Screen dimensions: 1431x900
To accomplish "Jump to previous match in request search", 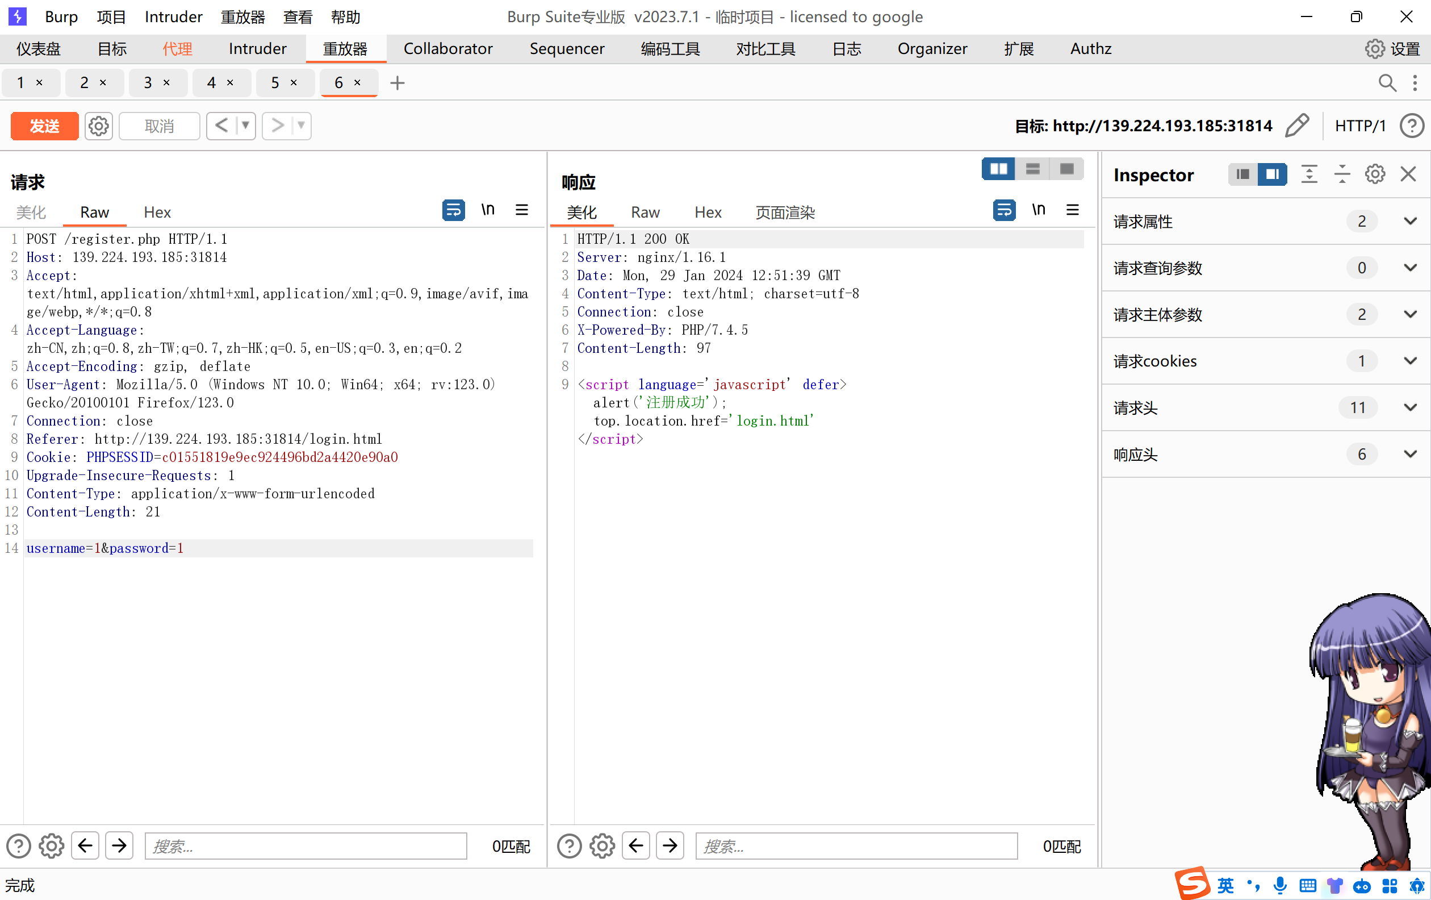I will coord(85,846).
